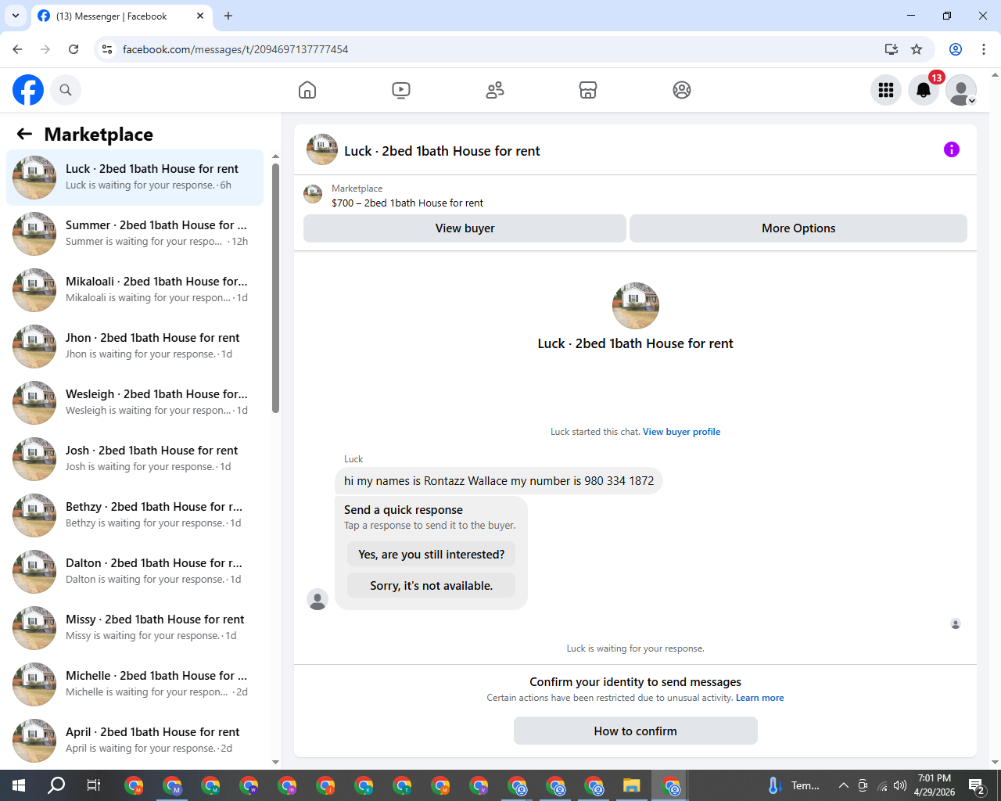Open the Facebook search magnifier

(x=66, y=90)
